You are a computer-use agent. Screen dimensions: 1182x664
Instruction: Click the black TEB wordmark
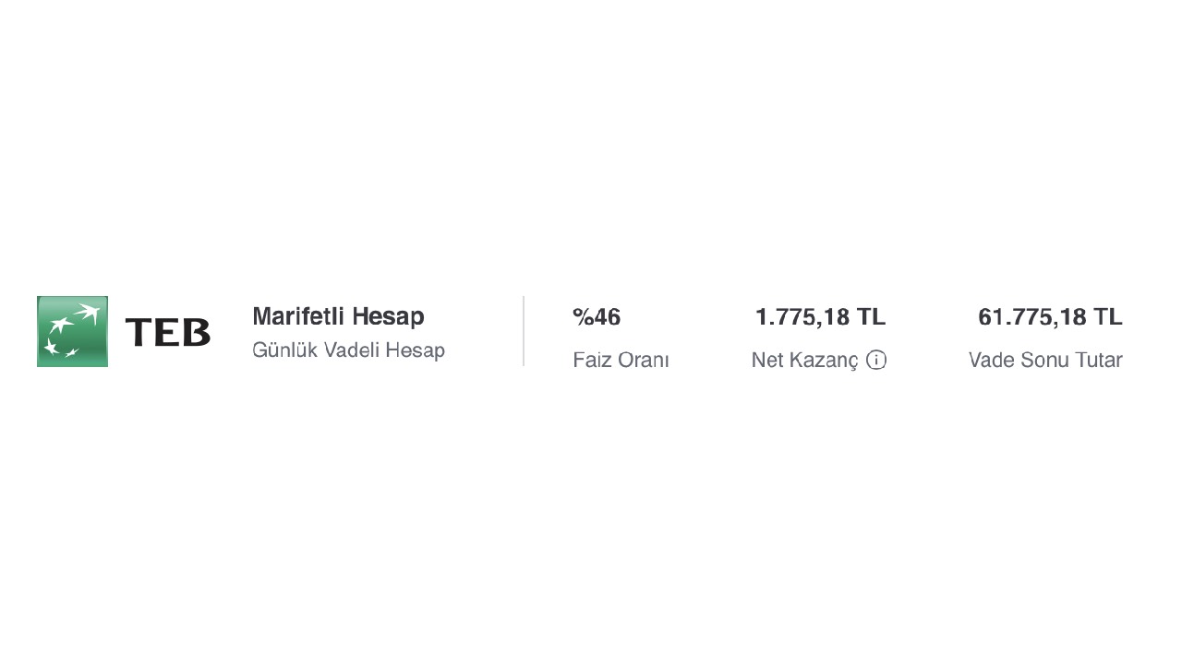(x=167, y=332)
